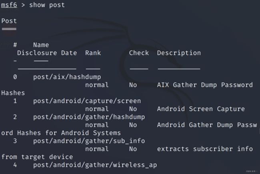
Task: Click the 'Android Screen Capture' description
Action: (201, 109)
